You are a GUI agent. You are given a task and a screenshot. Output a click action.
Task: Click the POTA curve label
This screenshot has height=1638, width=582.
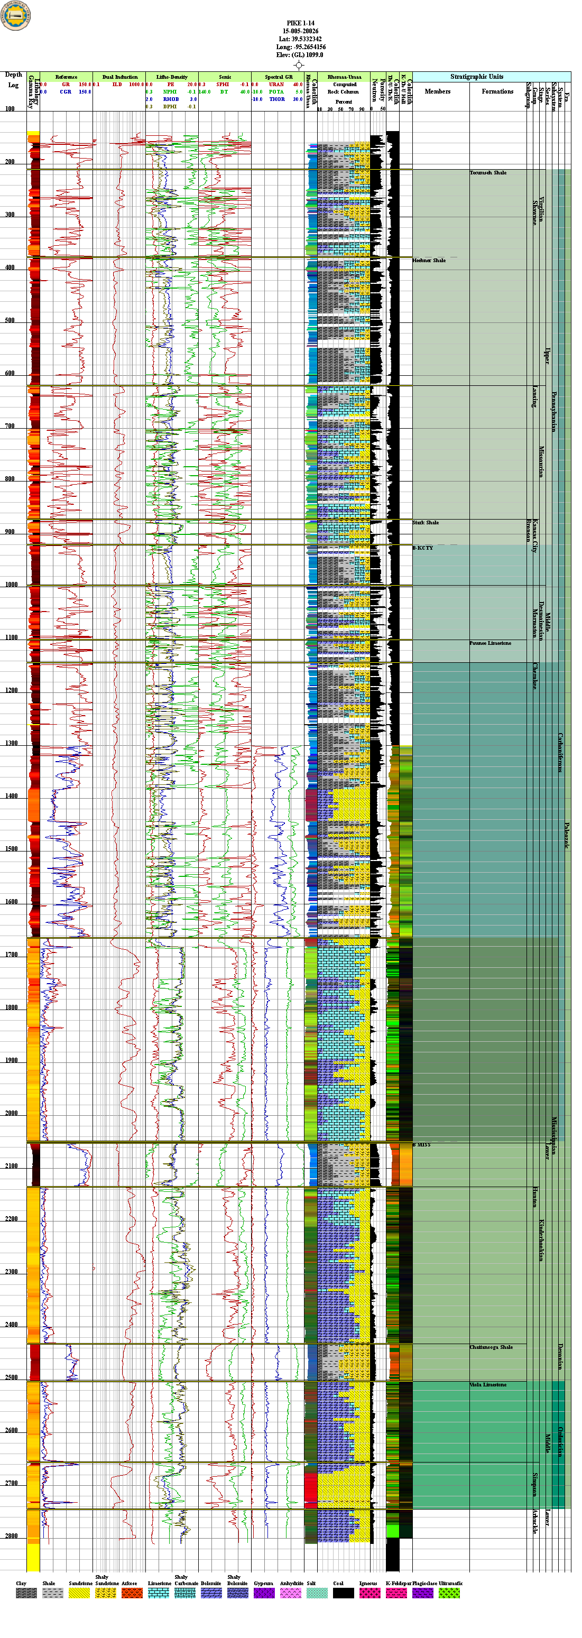pos(276,92)
